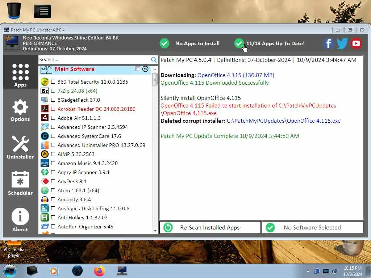371x278 pixels.
Task: Collapse the Main Software category
Action: click(x=145, y=69)
